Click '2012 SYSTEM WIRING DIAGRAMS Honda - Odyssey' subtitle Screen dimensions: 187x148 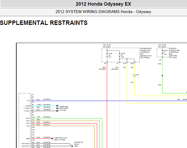pyautogui.click(x=103, y=12)
